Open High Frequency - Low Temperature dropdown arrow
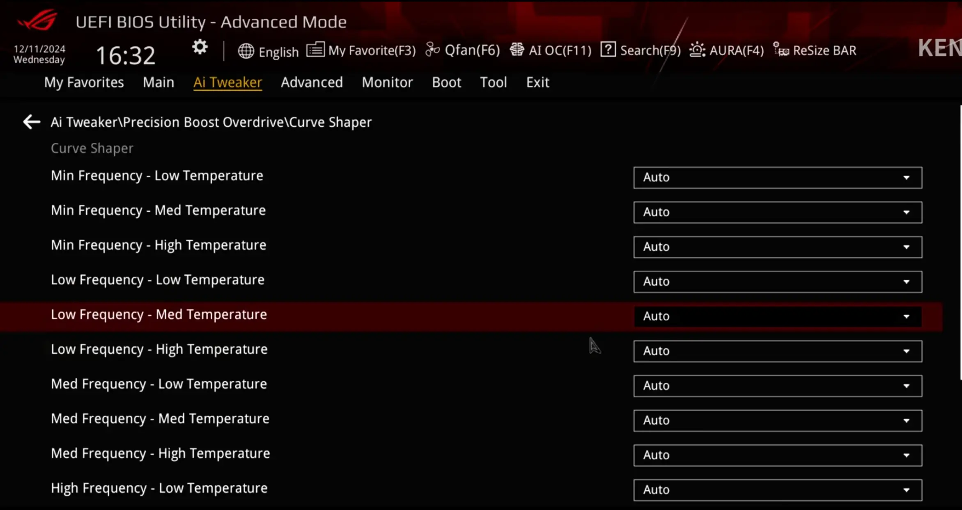 click(x=906, y=490)
